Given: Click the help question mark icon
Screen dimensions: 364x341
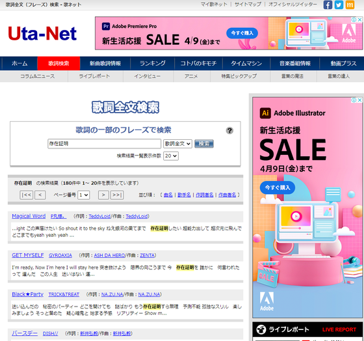Looking at the screenshot, I should [x=229, y=130].
